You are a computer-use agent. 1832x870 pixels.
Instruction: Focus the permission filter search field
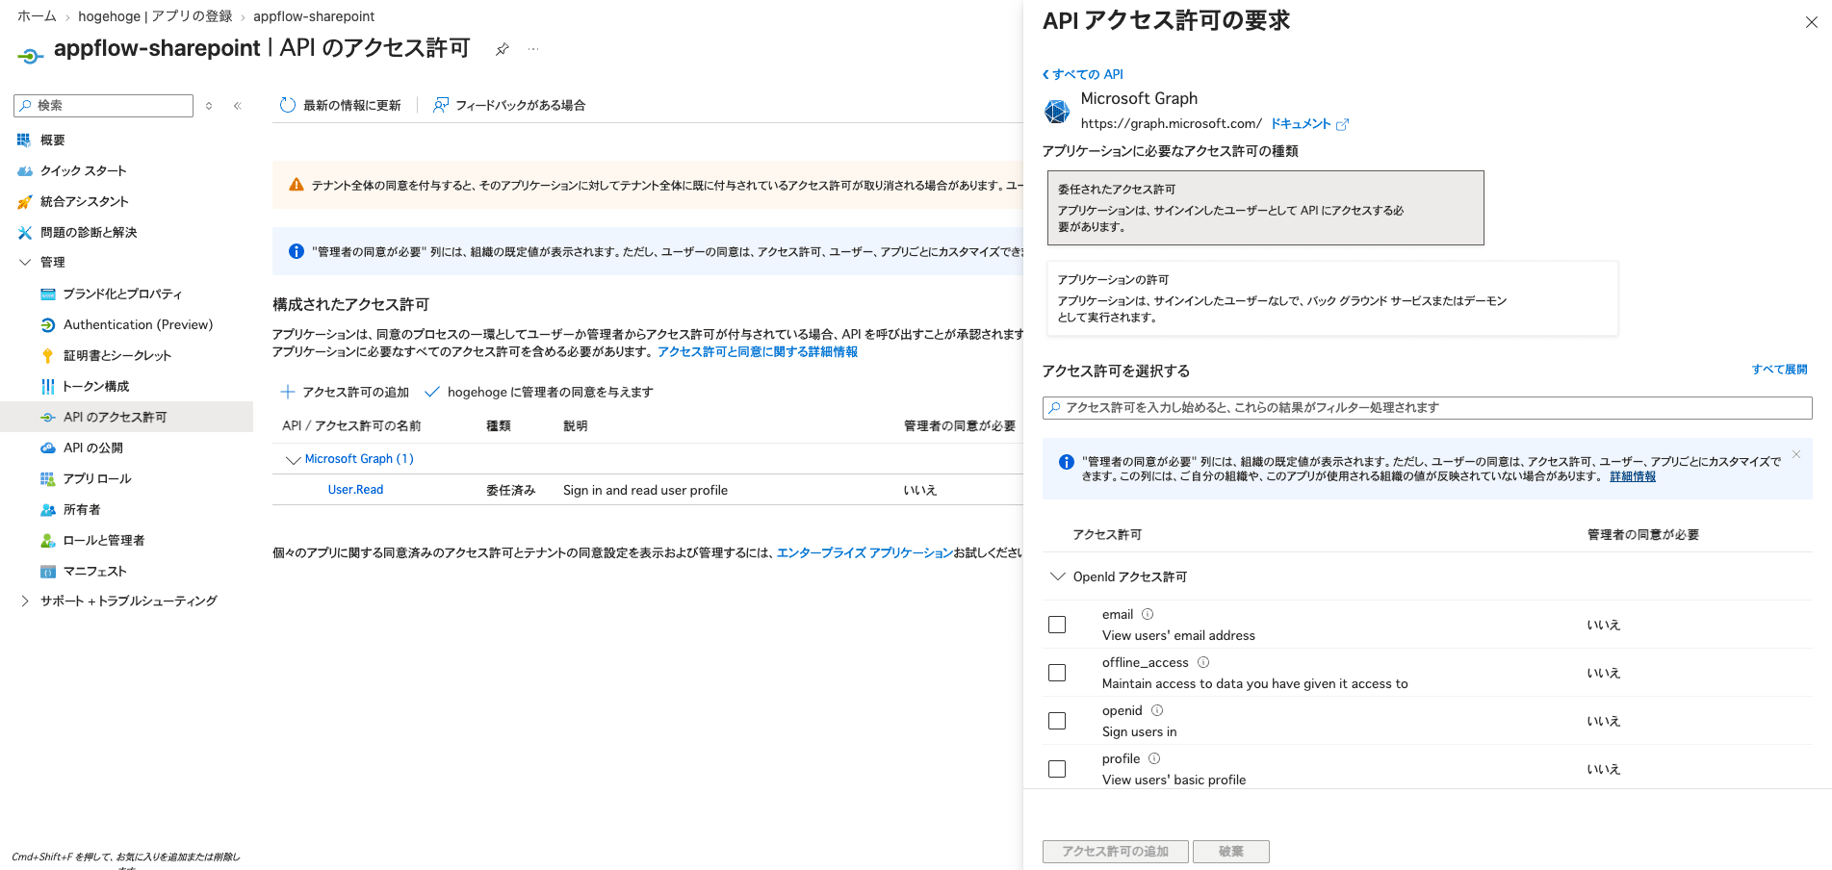(x=1428, y=408)
